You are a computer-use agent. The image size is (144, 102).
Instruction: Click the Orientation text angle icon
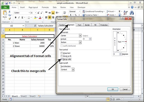click(57, 13)
